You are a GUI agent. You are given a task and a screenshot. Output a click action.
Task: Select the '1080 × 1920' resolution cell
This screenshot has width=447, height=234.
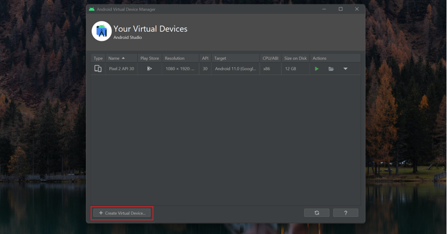(x=180, y=69)
